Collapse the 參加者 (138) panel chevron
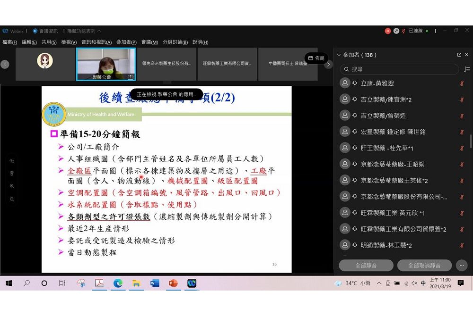473x316 pixels. 339,55
